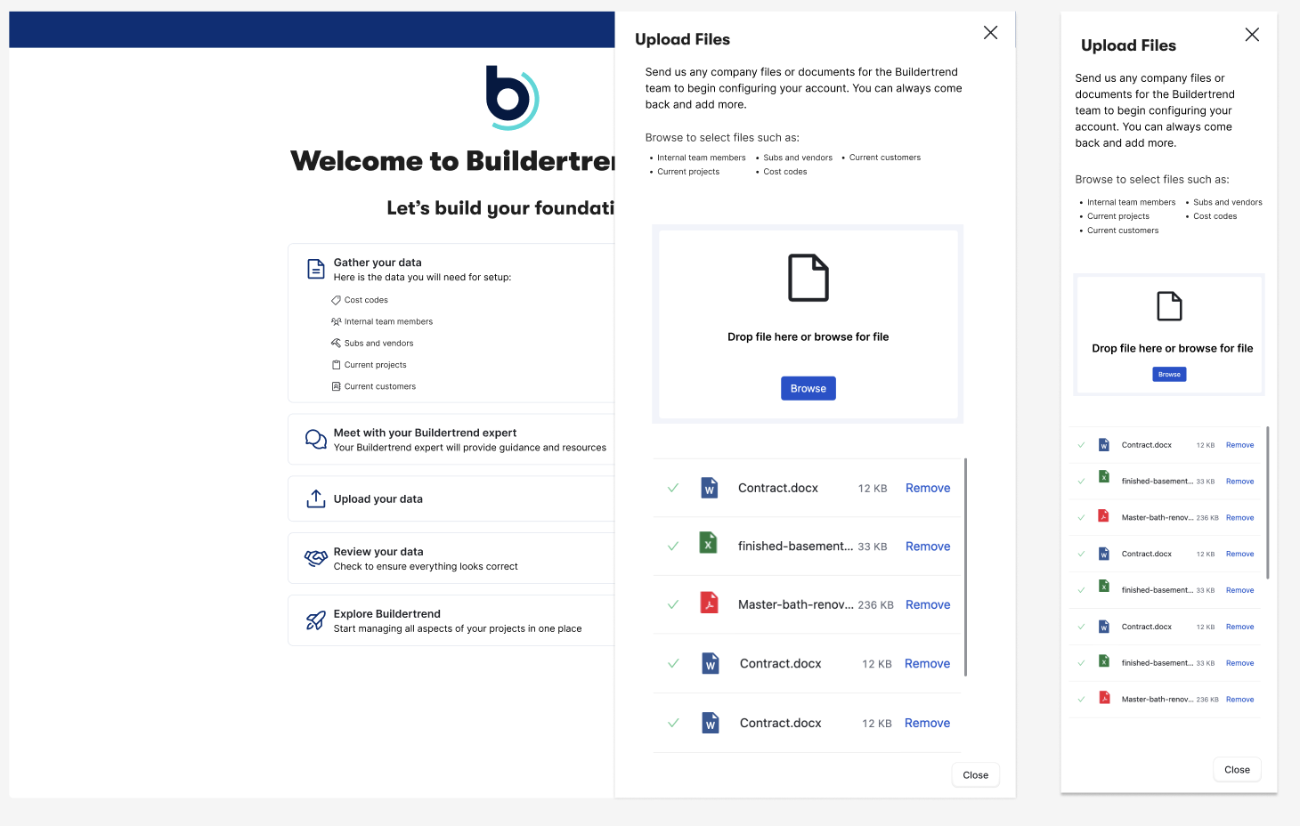Click the Browse button in the wide upload panel
This screenshot has height=826, width=1300.
pos(808,388)
